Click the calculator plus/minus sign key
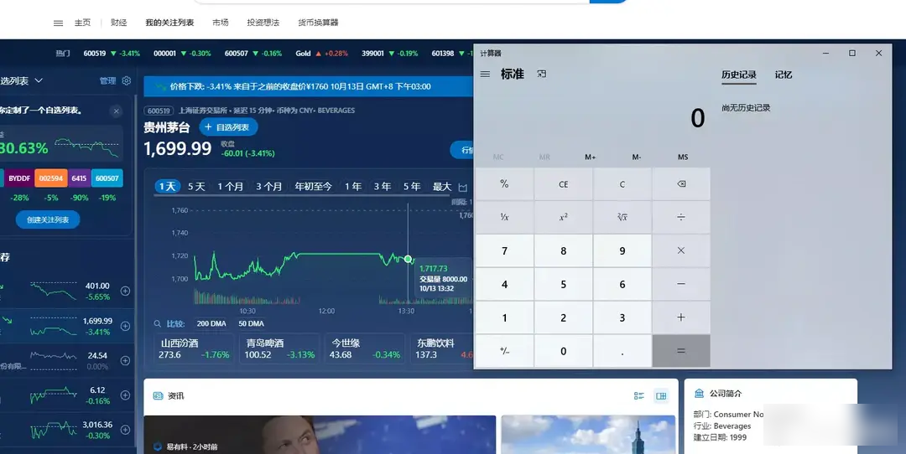 [504, 351]
